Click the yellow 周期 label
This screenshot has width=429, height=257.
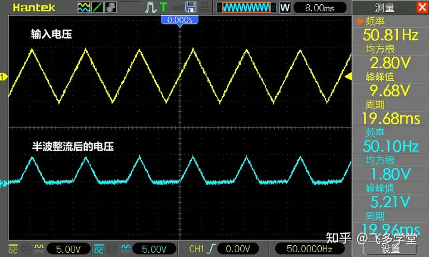tap(375, 105)
